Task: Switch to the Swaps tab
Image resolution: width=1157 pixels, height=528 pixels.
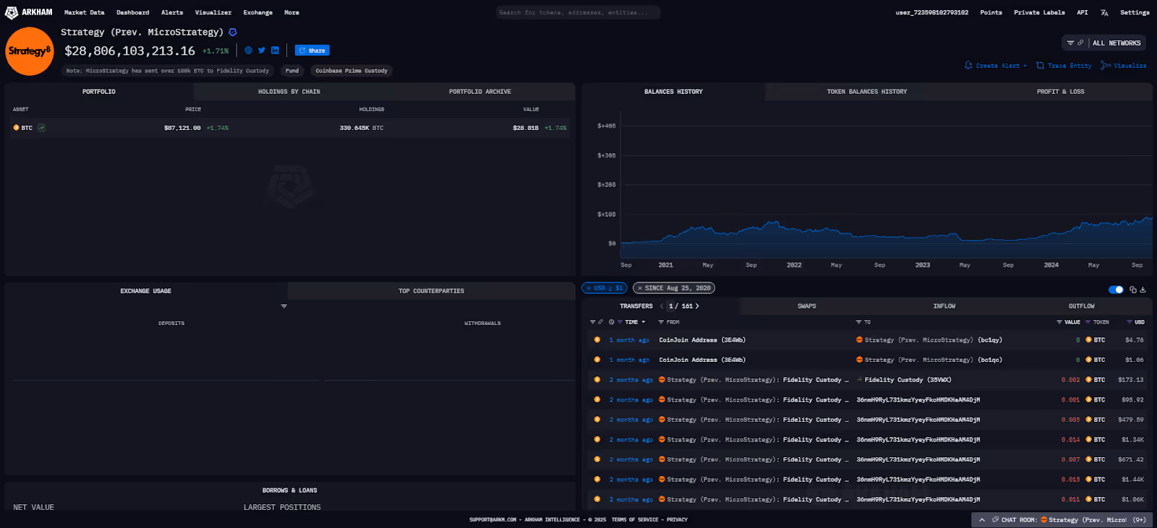Action: [807, 306]
